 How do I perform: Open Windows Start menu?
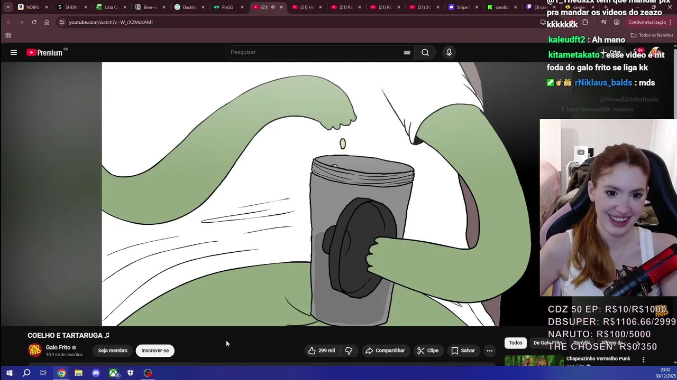pyautogui.click(x=9, y=373)
